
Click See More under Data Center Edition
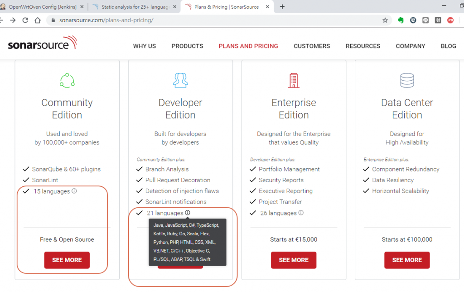pyautogui.click(x=407, y=260)
